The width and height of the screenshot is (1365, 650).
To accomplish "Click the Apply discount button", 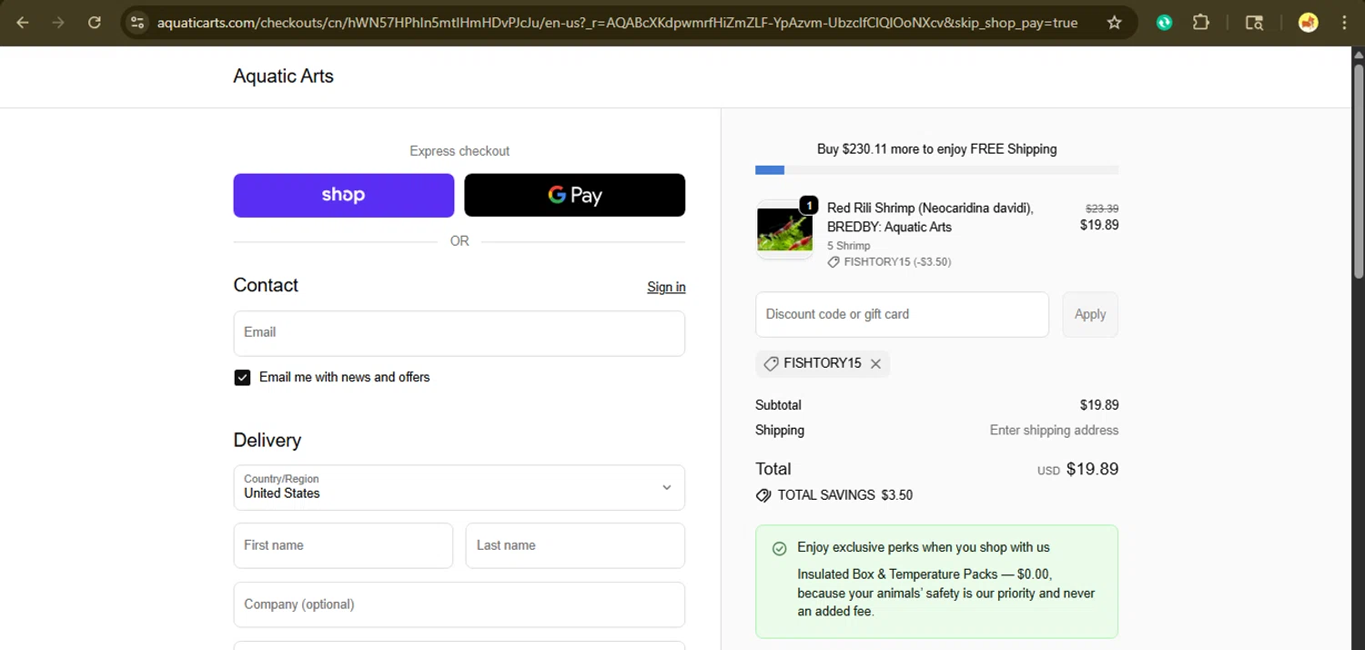I will click(x=1090, y=314).
